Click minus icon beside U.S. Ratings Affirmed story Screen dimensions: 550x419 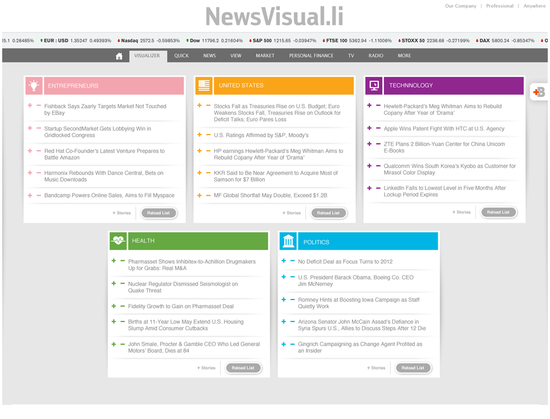tap(208, 135)
